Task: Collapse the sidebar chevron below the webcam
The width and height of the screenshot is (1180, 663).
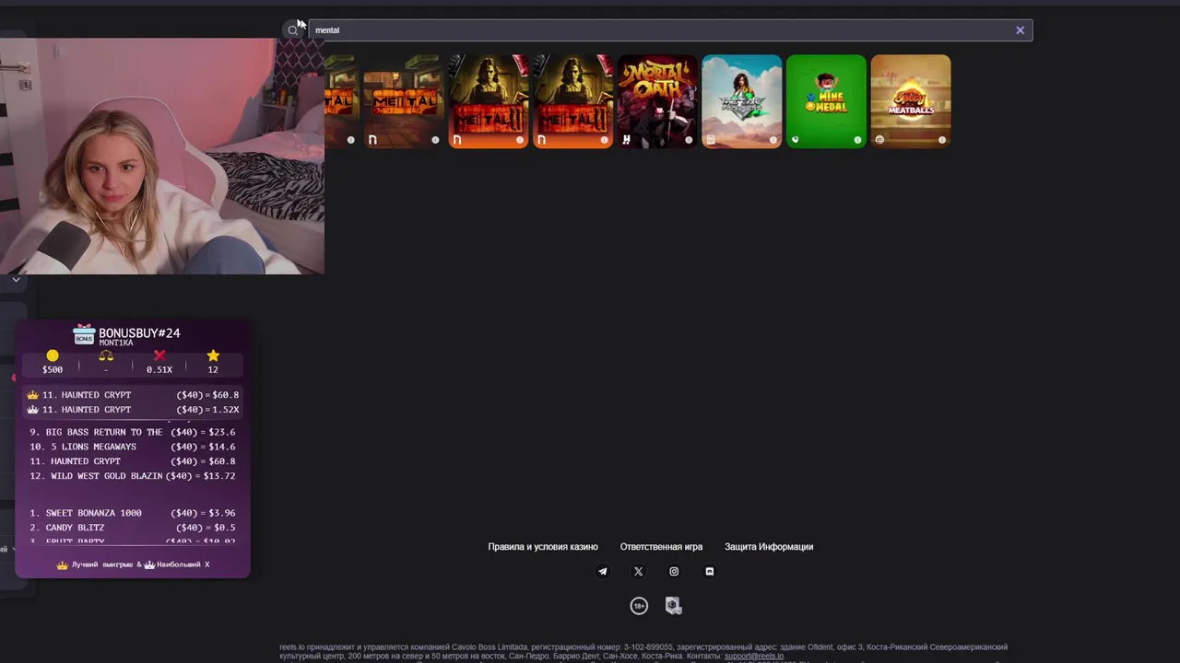Action: tap(16, 279)
